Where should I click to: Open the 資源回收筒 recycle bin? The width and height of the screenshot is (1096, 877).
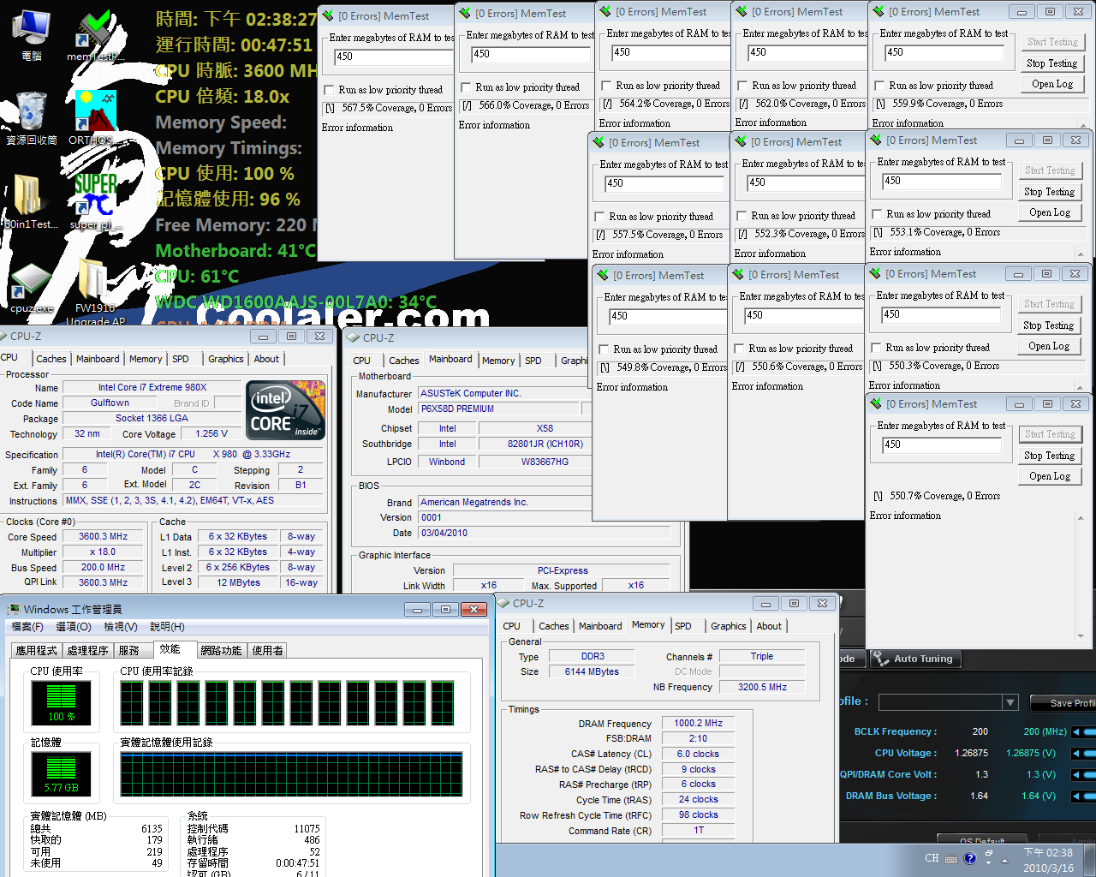pos(32,118)
